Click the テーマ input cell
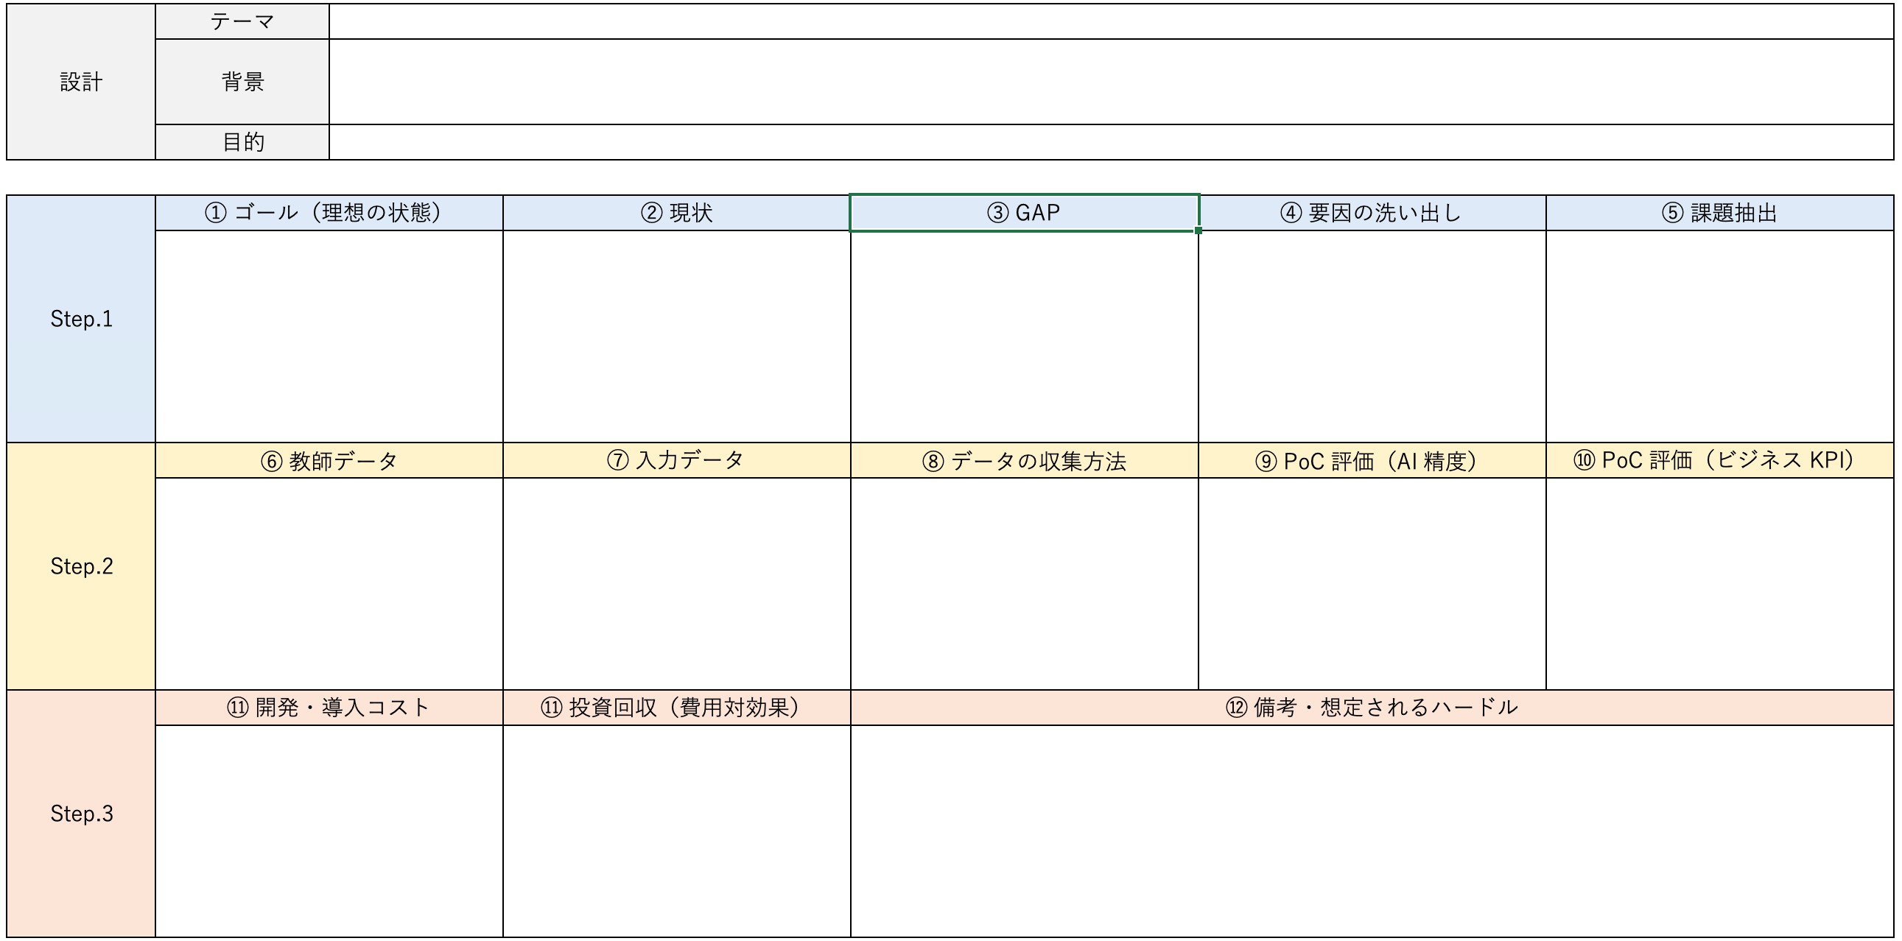The height and width of the screenshot is (941, 1902). pos(1111,21)
